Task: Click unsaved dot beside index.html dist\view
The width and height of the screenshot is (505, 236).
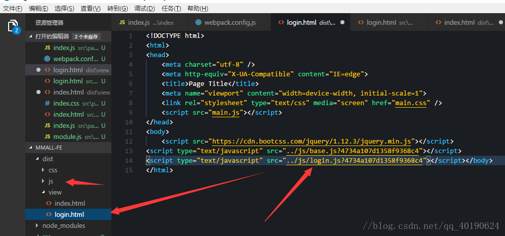Action: click(x=38, y=92)
